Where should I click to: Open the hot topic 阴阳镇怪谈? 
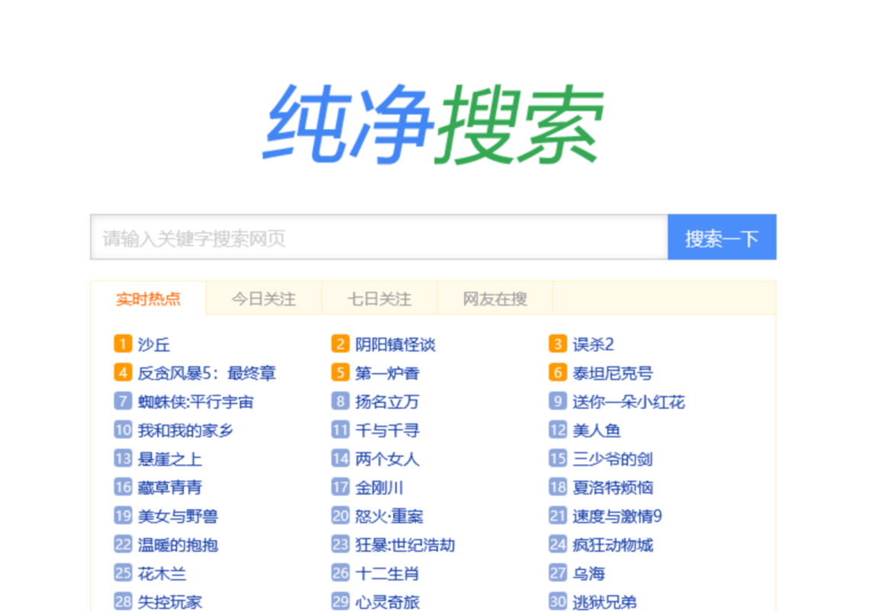coord(395,345)
